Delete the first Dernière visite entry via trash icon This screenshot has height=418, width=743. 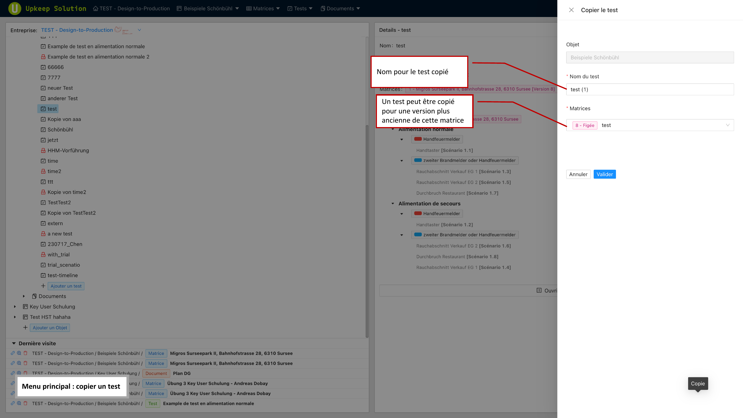[x=25, y=353]
